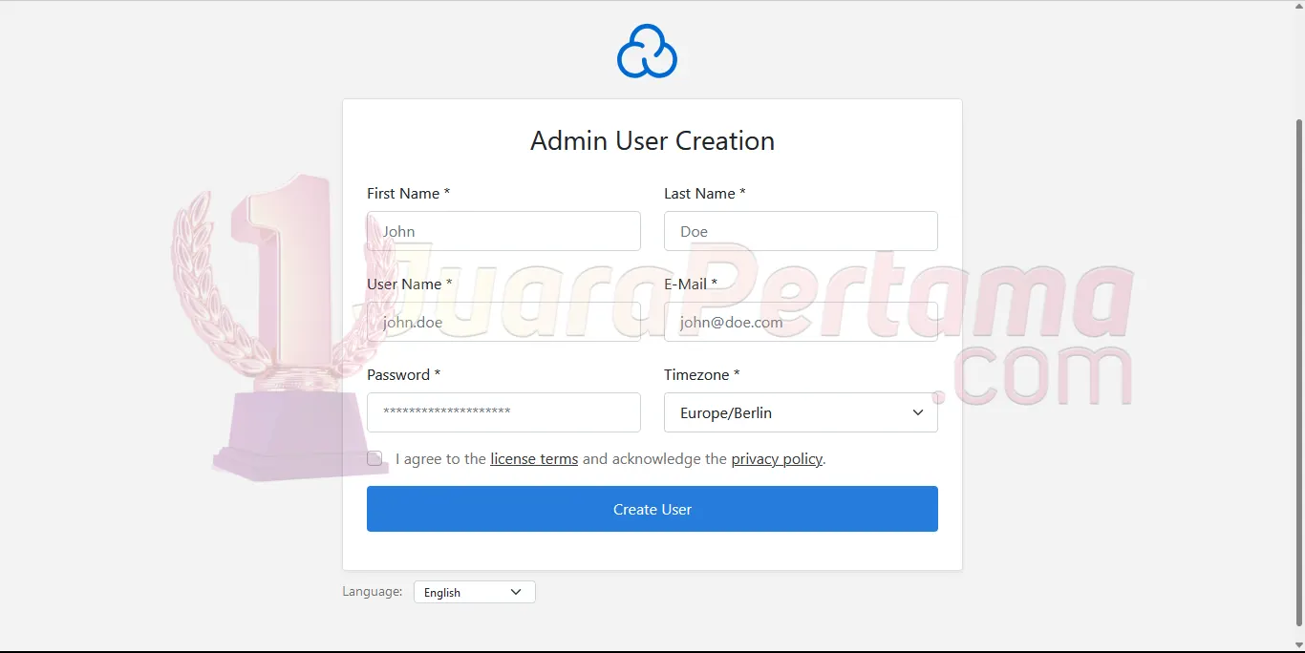
Task: Expand the Timezone dropdown
Action: click(801, 412)
